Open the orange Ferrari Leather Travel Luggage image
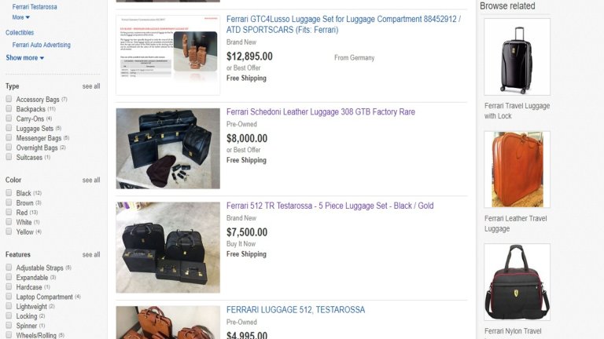Screen dimensions: 604x339 517,169
